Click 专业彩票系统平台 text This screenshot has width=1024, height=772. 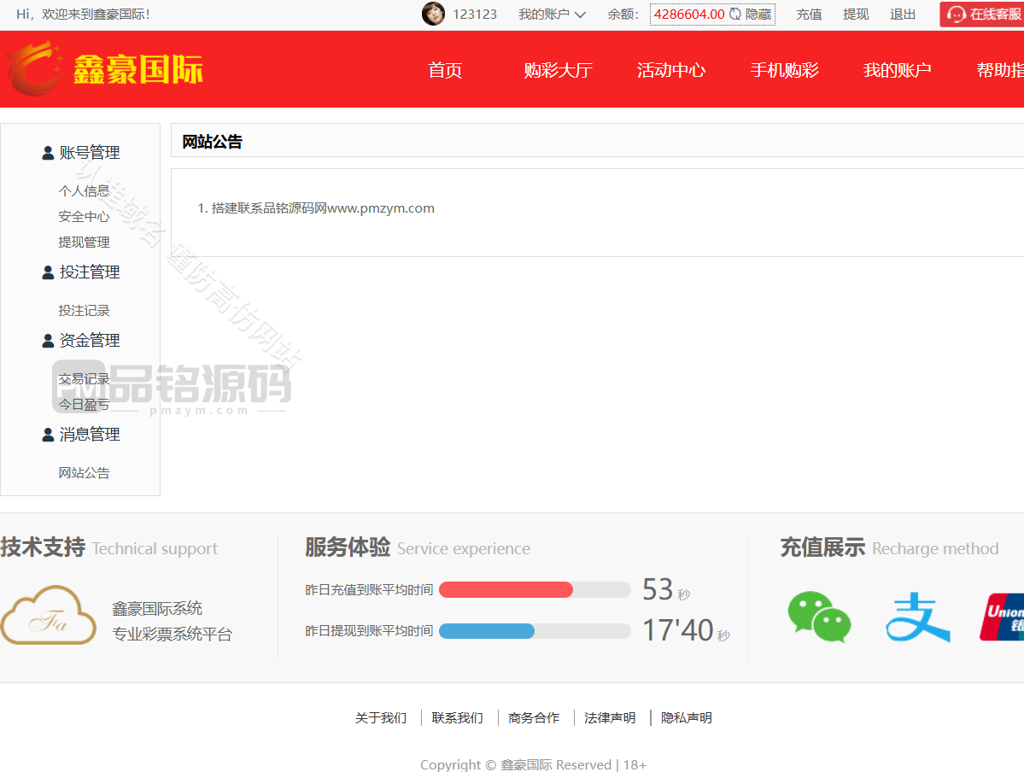173,635
